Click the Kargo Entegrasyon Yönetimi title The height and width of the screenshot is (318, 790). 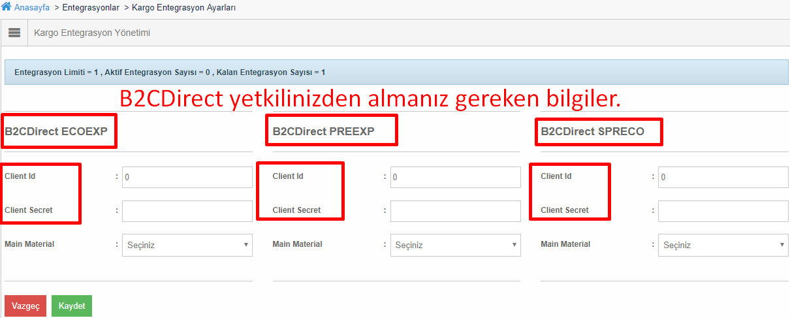pyautogui.click(x=92, y=33)
